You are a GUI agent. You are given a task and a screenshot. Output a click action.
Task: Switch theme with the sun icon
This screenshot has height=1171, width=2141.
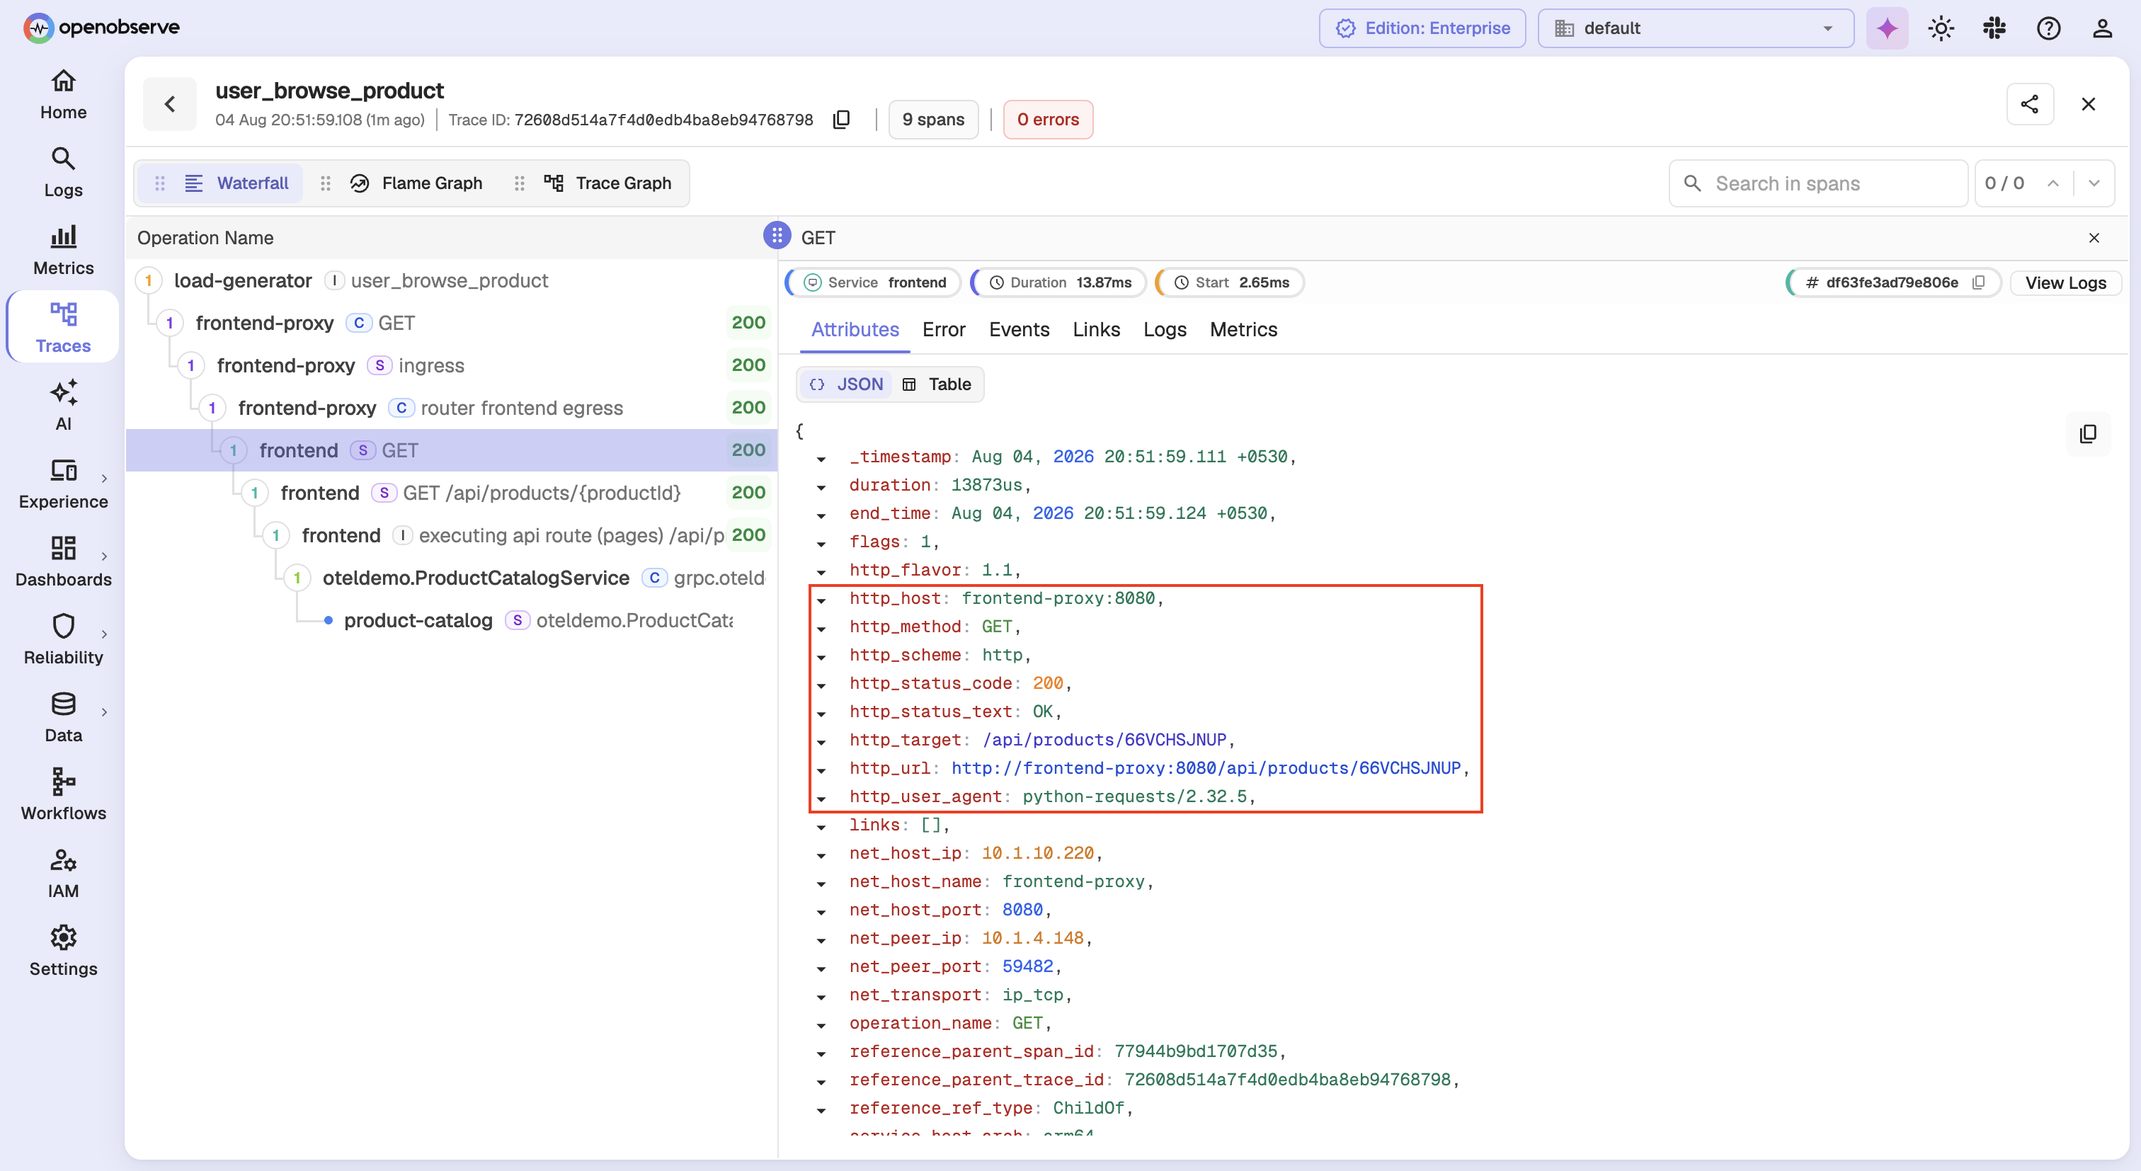(x=1941, y=28)
